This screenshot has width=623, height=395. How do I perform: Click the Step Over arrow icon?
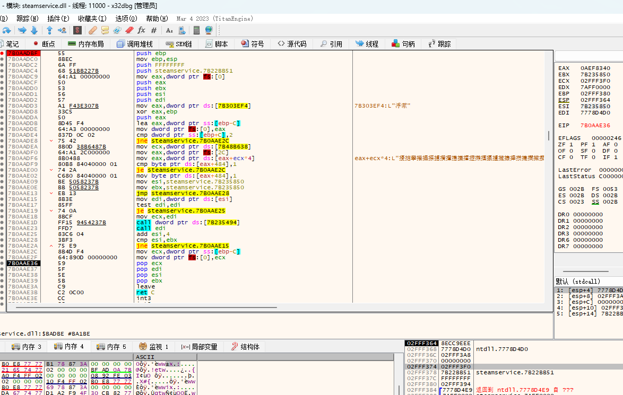click(6, 30)
